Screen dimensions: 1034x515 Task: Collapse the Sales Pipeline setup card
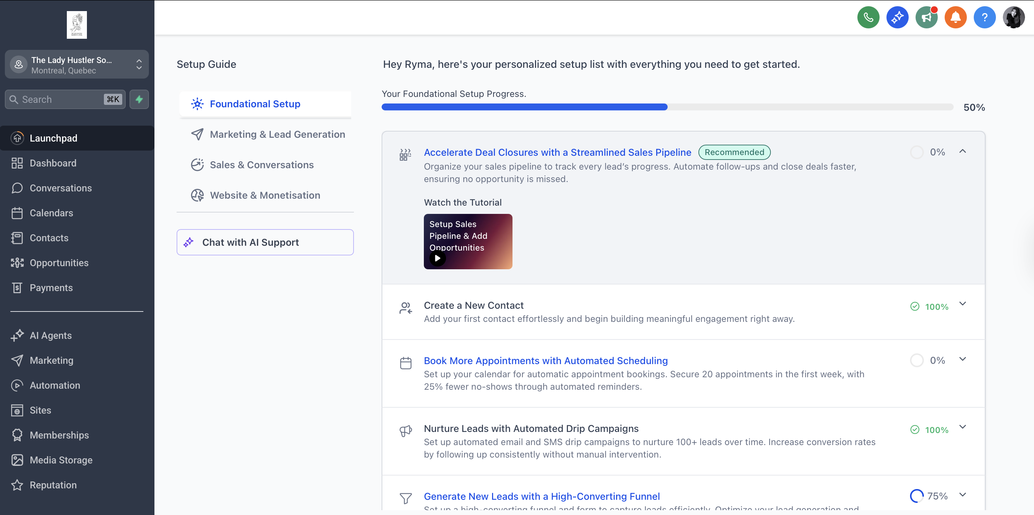[963, 151]
